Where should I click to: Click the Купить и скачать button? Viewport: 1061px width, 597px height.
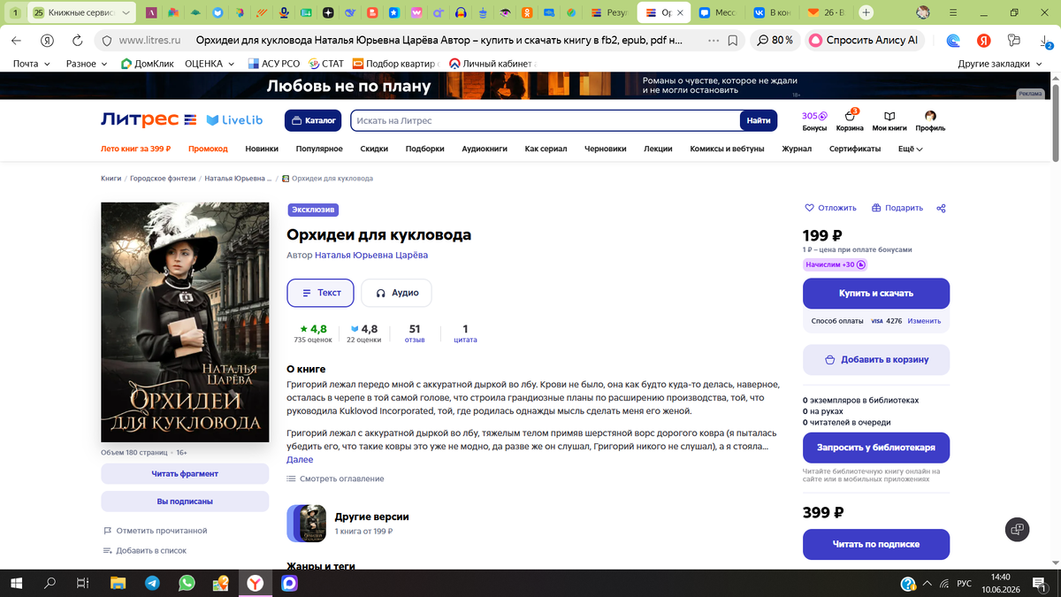(876, 293)
